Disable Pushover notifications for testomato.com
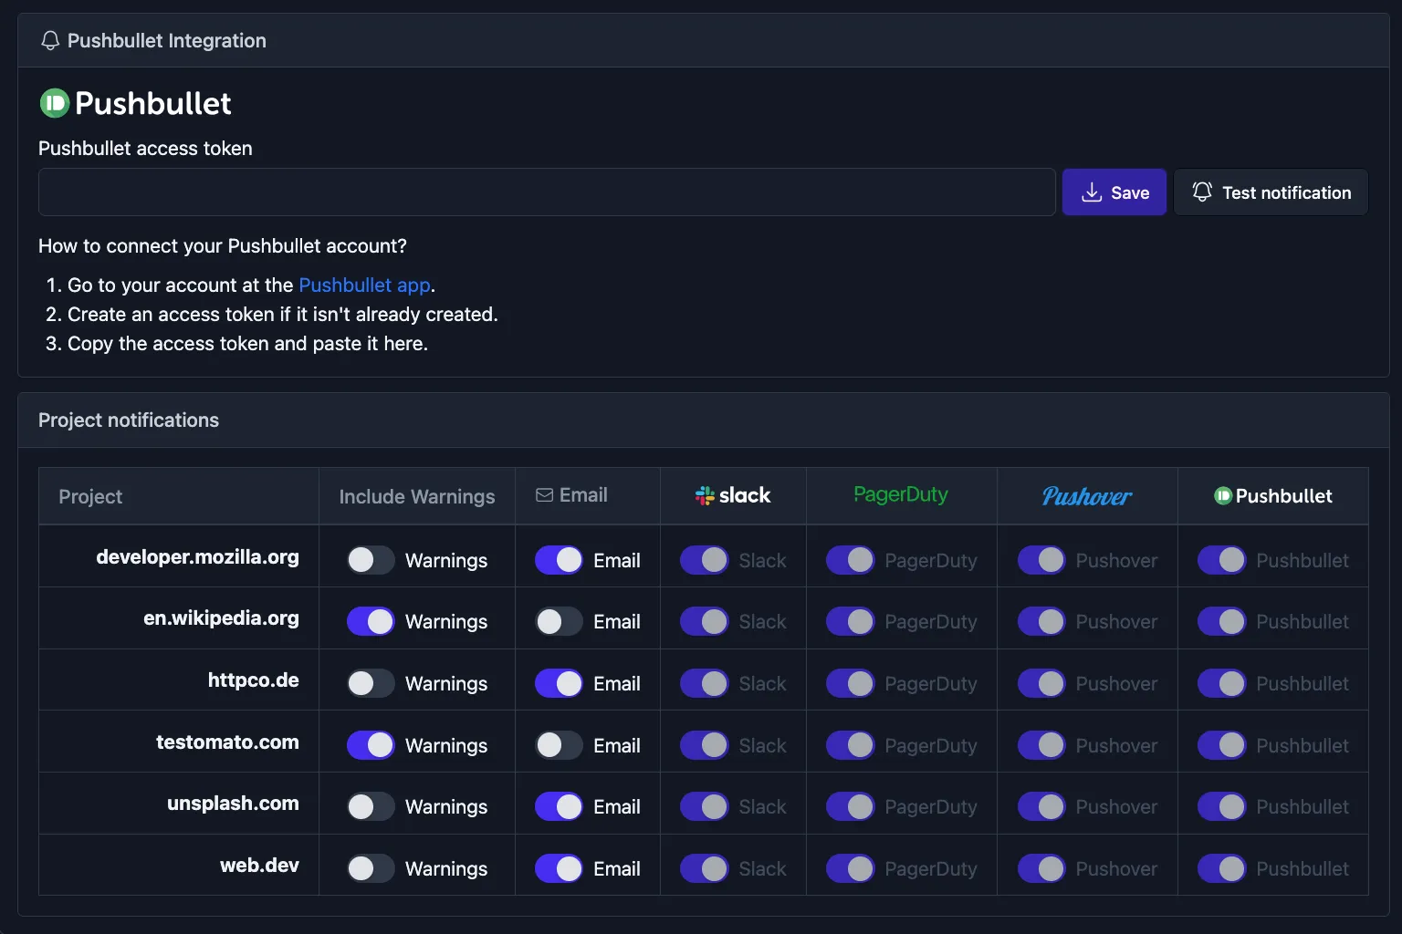This screenshot has height=934, width=1402. 1041,745
